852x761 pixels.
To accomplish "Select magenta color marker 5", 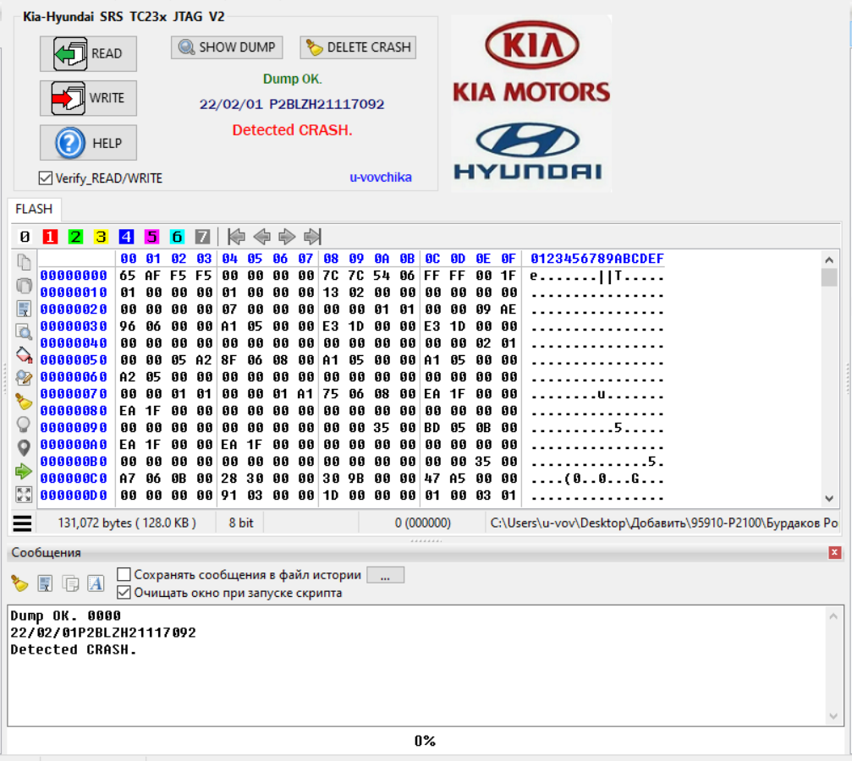I will pyautogui.click(x=151, y=237).
